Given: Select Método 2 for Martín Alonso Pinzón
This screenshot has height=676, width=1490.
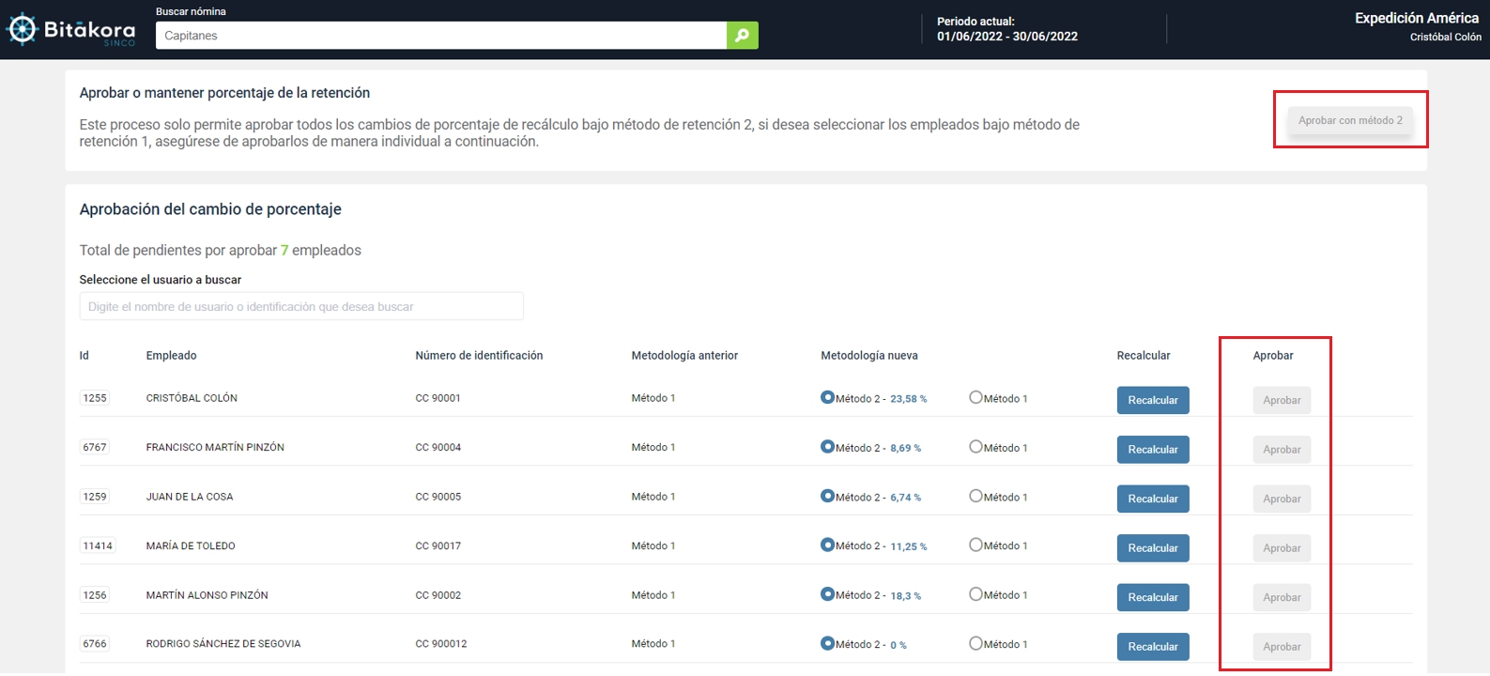Looking at the screenshot, I should click(x=827, y=594).
